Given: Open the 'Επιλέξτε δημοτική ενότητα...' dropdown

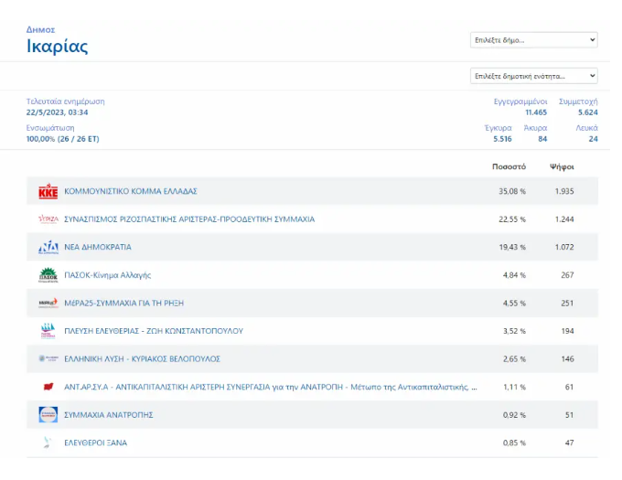Looking at the screenshot, I should (533, 76).
